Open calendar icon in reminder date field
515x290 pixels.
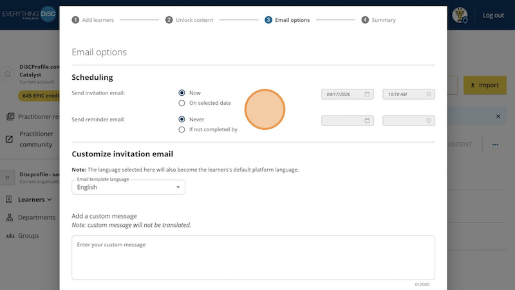coord(367,121)
